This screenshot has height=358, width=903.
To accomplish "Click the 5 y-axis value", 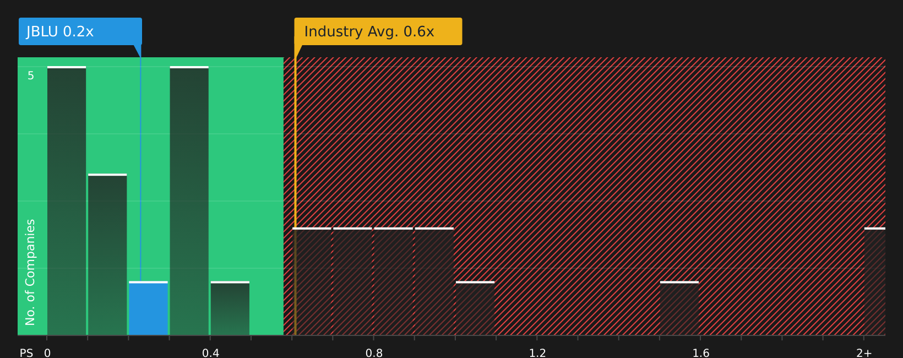I will point(31,75).
